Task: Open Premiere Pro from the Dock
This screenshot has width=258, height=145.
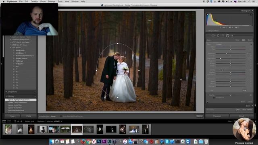Action: click(104, 141)
